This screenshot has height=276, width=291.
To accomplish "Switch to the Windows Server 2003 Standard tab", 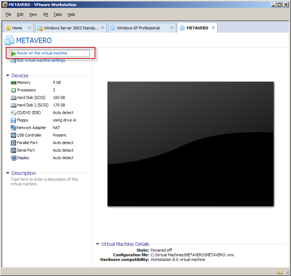I will point(71,28).
